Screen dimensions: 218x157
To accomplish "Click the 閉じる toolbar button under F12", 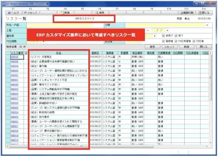I will [x=203, y=13].
